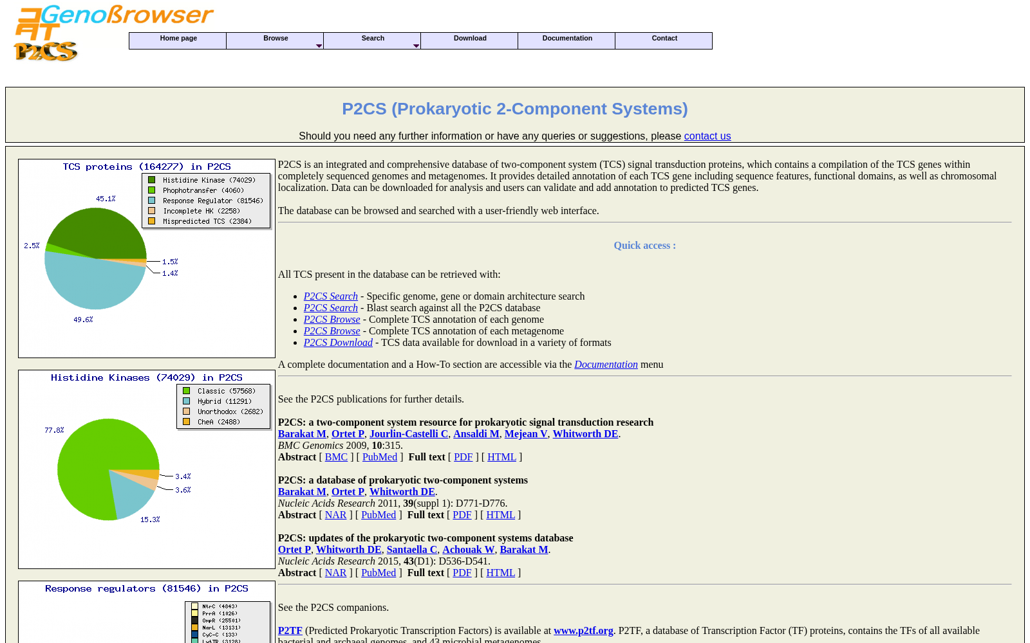Click the orange AT logo

pos(37,24)
